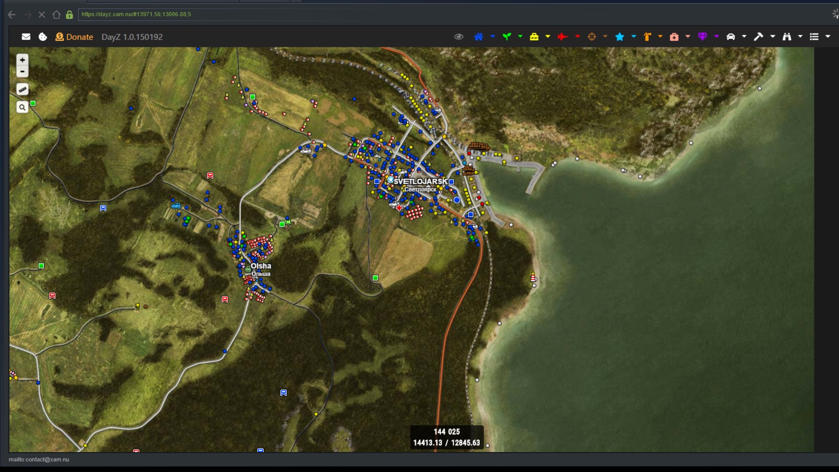Viewport: 839px width, 472px height.
Task: Toggle the brown crosshair hunting loot layer
Action: [x=592, y=37]
